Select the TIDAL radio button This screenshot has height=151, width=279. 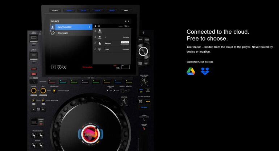[95, 49]
